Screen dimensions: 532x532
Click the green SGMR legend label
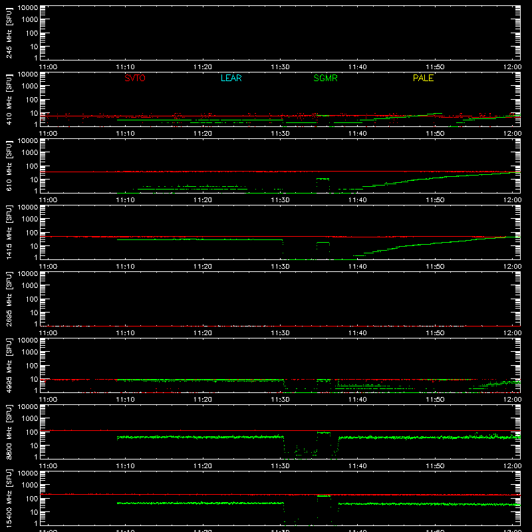coord(325,78)
